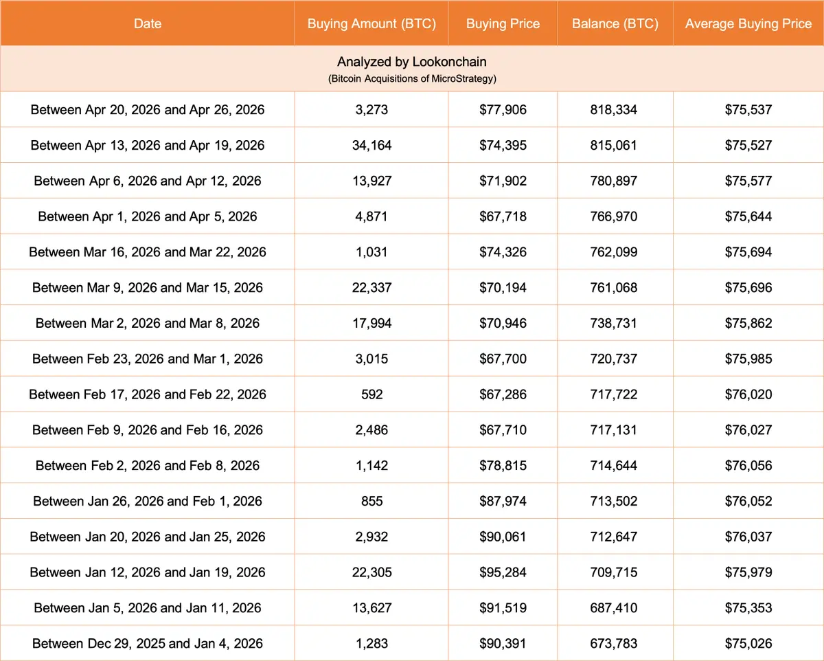Viewport: 824px width, 661px height.
Task: Click the Analyzed by Lookonchain title
Action: click(x=412, y=63)
